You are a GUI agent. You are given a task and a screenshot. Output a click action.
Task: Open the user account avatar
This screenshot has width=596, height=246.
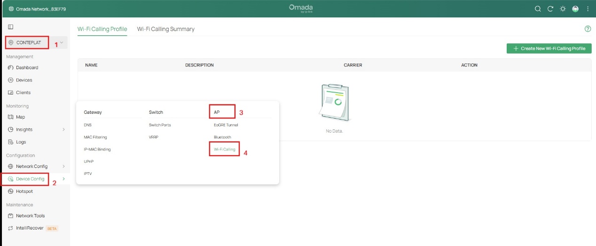[x=575, y=9]
